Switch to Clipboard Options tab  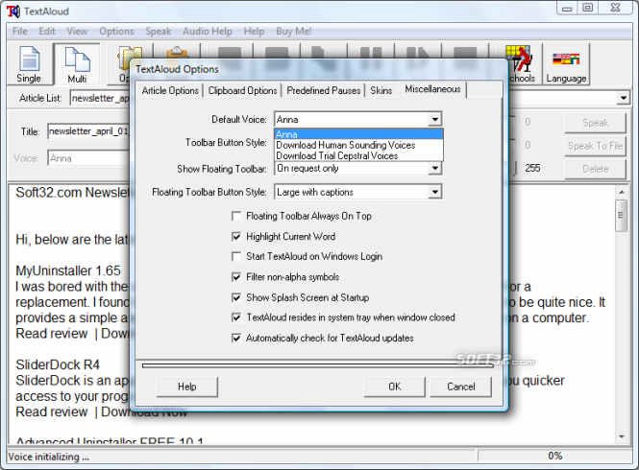click(x=242, y=90)
